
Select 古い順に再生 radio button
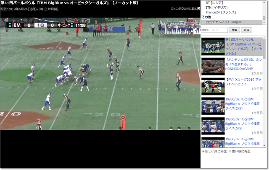231,151
